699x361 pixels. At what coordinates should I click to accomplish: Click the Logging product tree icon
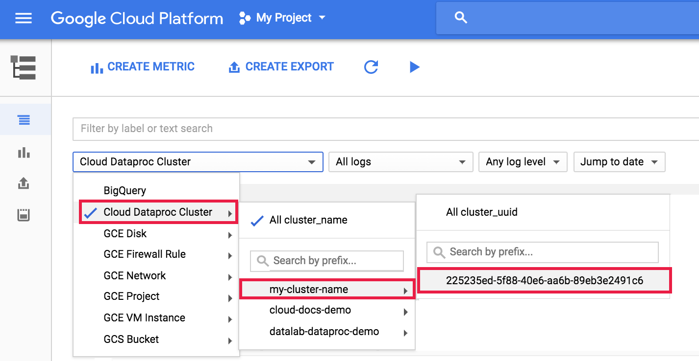24,67
